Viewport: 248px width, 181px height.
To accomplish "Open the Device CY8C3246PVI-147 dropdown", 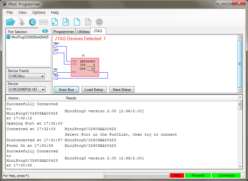I will coord(27,89).
